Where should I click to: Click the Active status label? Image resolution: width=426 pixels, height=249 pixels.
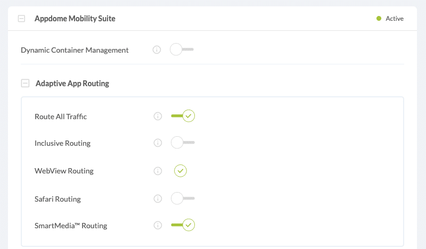pyautogui.click(x=395, y=19)
